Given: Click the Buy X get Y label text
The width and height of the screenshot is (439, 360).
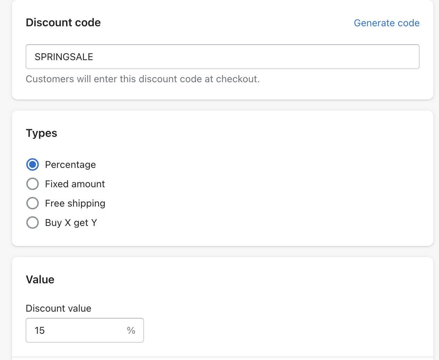Looking at the screenshot, I should tap(71, 222).
